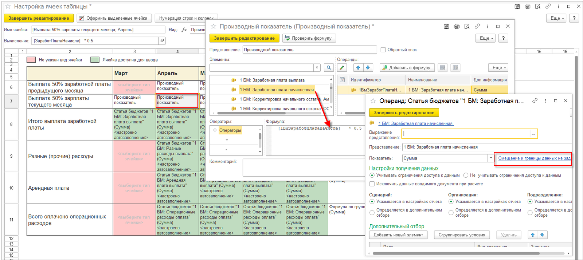This screenshot has width=583, height=260.
Task: Check Исключить данные вводимого документа при расчете
Action: coord(372,184)
